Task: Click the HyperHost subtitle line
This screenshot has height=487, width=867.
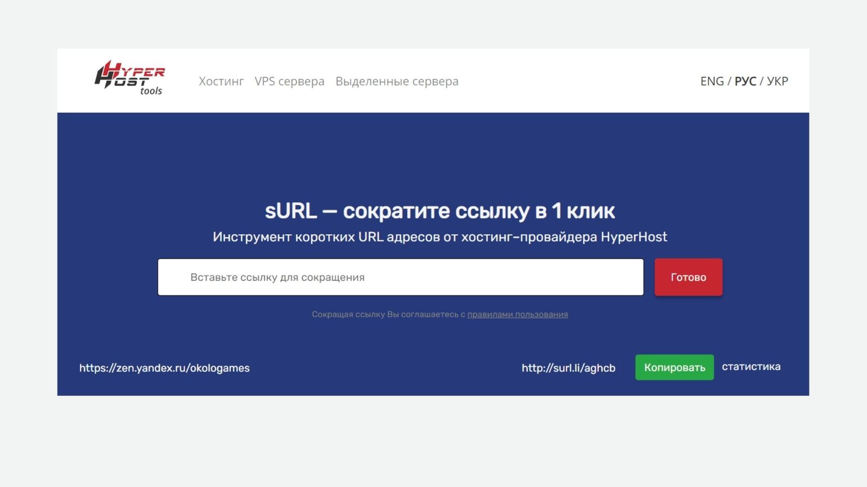Action: pos(439,237)
